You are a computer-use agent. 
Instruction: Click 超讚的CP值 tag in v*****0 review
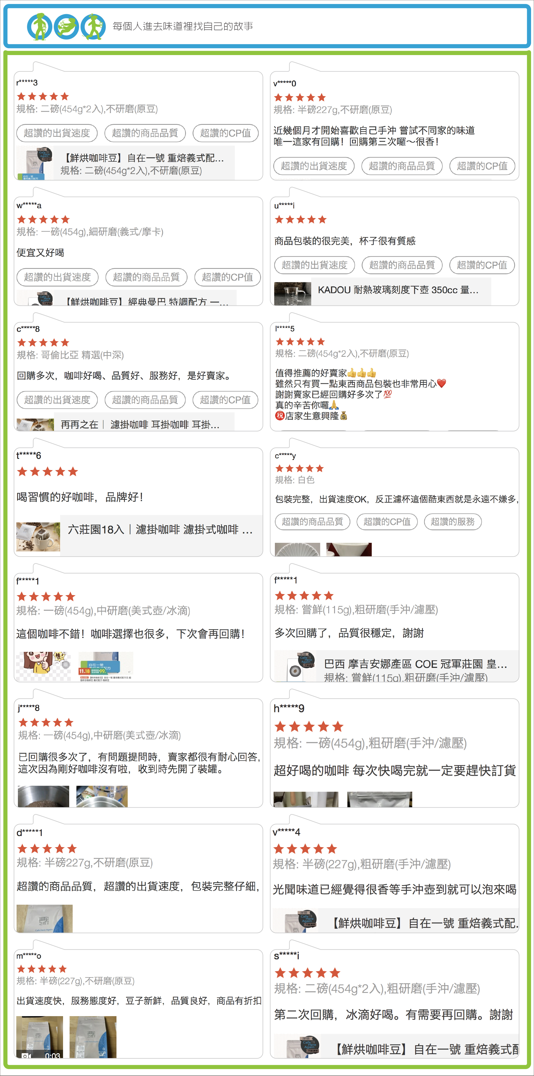point(482,166)
